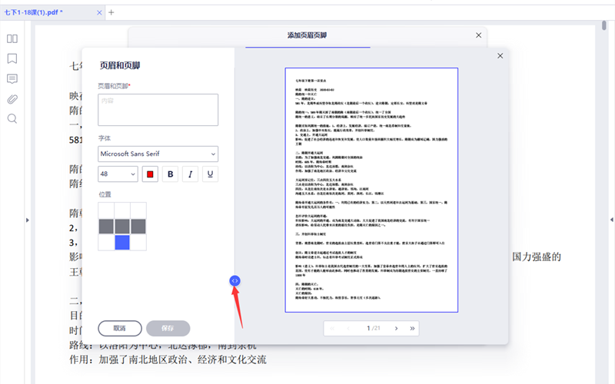
Task: Open the comments panel icon
Action: pos(12,78)
